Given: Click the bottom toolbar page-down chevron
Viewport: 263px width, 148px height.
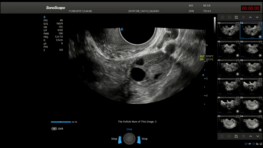Looking at the screenshot, I should click(x=258, y=136).
